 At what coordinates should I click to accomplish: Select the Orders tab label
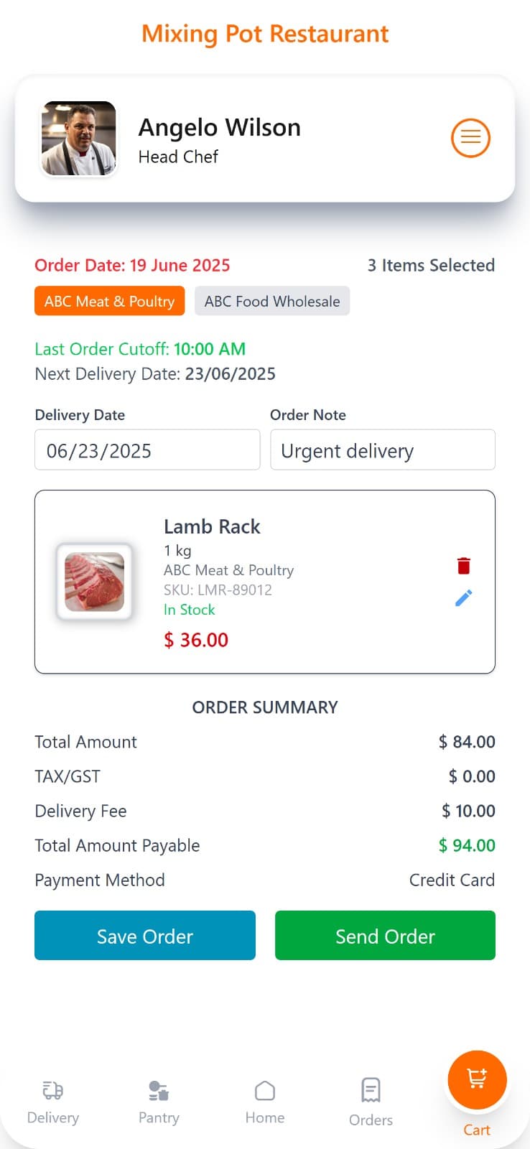pos(371,1120)
